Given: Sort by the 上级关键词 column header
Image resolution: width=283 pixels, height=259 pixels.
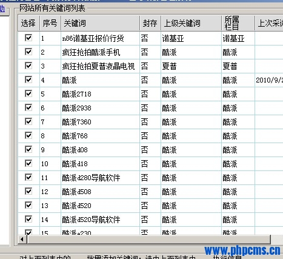Looking at the screenshot, I should coord(191,23).
